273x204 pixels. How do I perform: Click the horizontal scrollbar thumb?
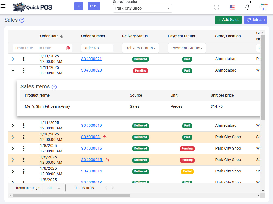pyautogui.click(x=71, y=196)
